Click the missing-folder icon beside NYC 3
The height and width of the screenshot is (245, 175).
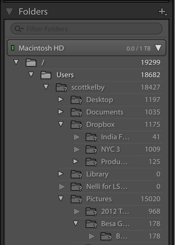click(91, 149)
